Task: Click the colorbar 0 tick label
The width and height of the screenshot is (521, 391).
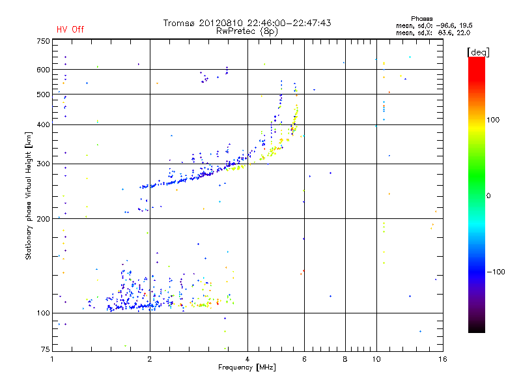Action: [488, 196]
